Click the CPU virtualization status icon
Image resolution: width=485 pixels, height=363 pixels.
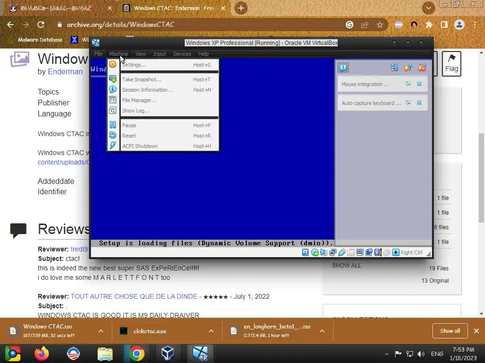click(x=377, y=252)
